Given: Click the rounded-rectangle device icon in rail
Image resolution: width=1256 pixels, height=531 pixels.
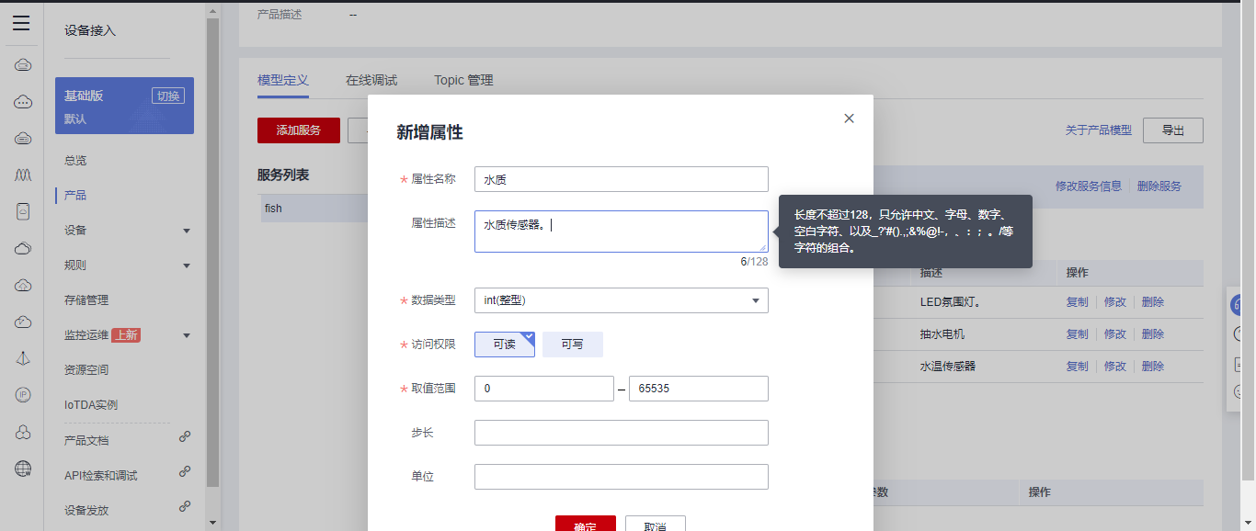Looking at the screenshot, I should pyautogui.click(x=23, y=211).
